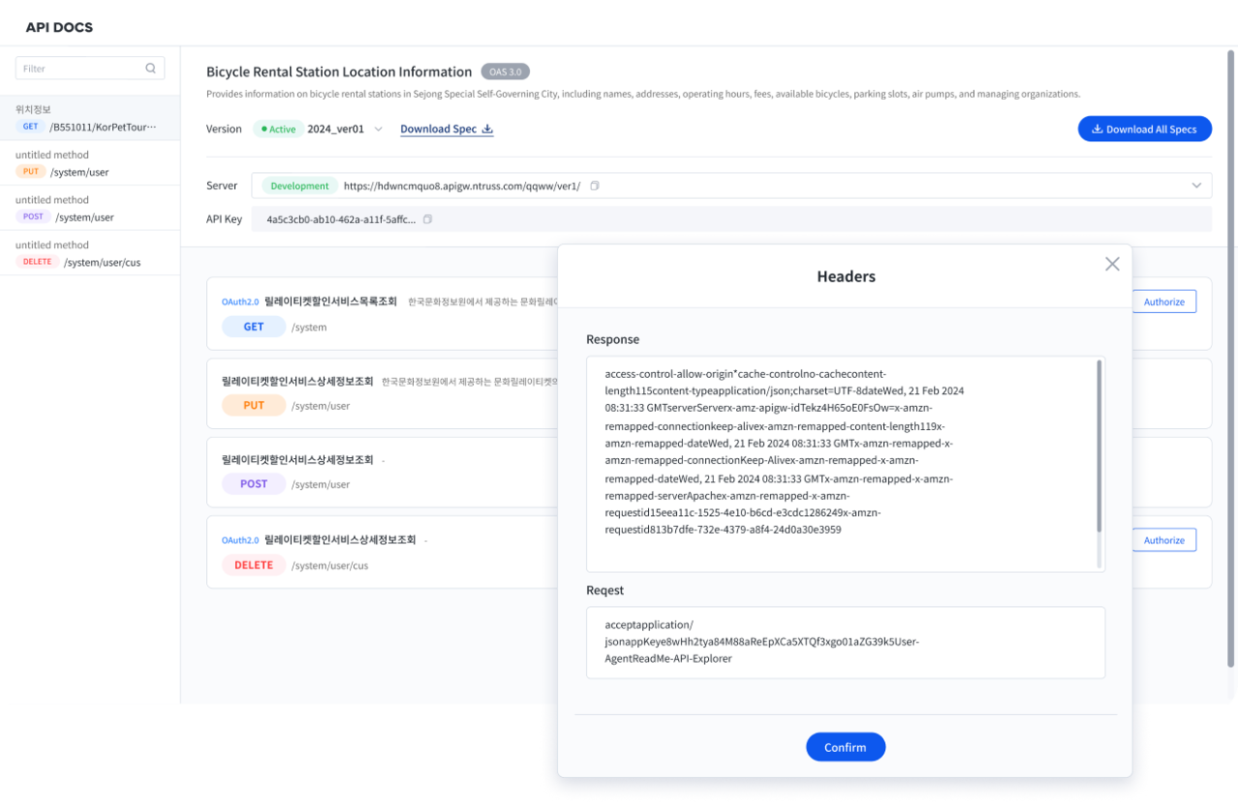Click Authorize on the GET endpoint

pyautogui.click(x=1164, y=302)
